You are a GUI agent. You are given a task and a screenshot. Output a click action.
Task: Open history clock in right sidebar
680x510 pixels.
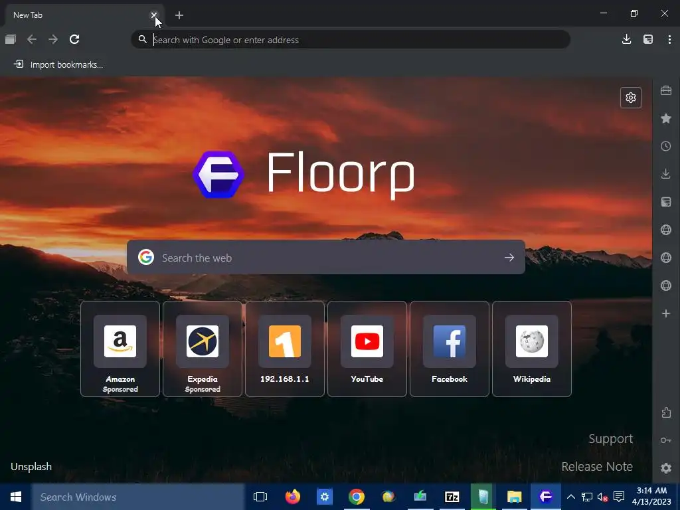[666, 146]
